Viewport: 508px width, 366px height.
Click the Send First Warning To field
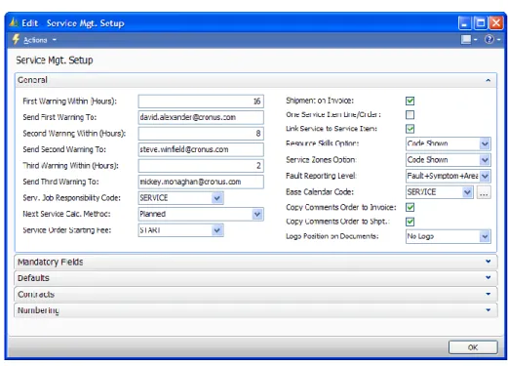pyautogui.click(x=201, y=117)
